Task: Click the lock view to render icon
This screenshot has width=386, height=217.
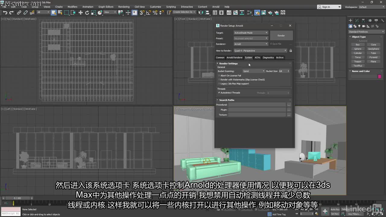Action: pos(291,51)
